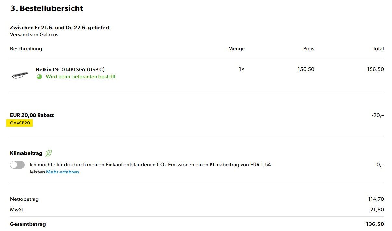Click the -20,– discount amount
Screen dimensions: 392x231
coord(378,115)
